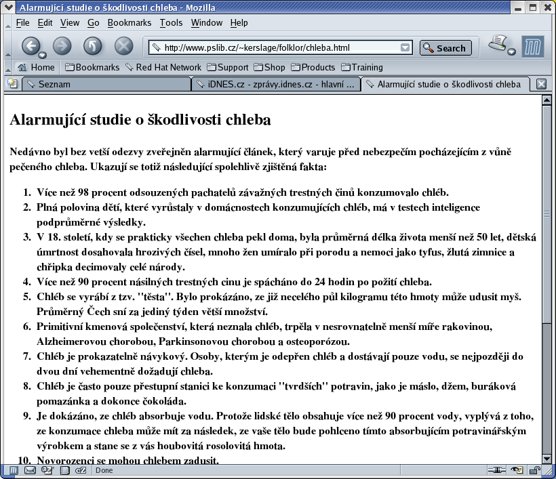Minimize the Mozilla window
The image size is (556, 479).
click(x=518, y=7)
